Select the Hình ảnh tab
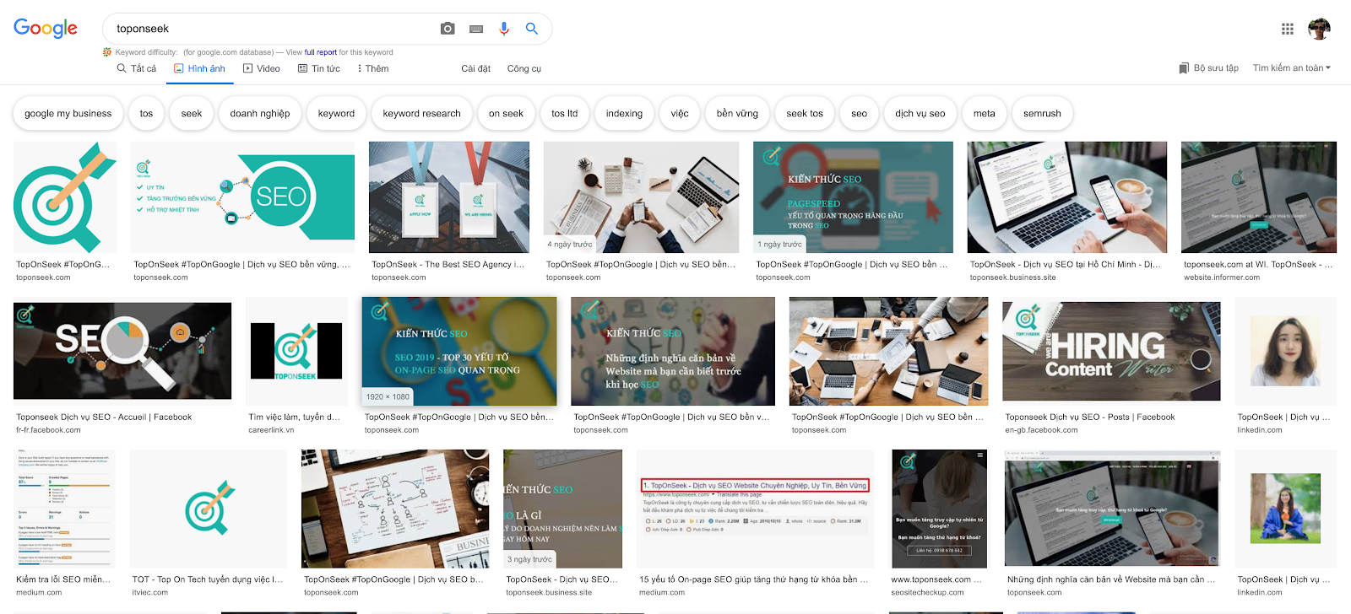This screenshot has height=614, width=1351. pyautogui.click(x=199, y=68)
